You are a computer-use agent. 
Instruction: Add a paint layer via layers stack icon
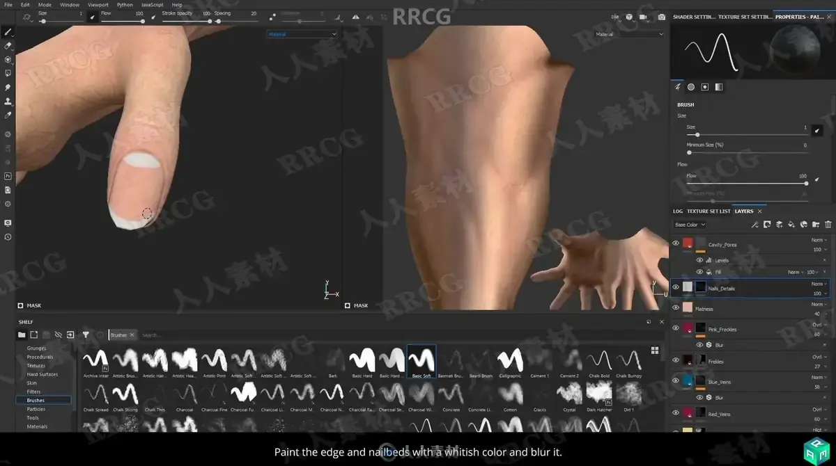779,225
